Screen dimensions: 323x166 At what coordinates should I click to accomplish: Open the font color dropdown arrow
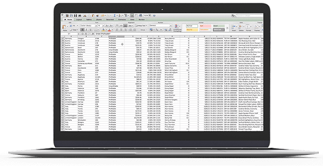point(113,30)
